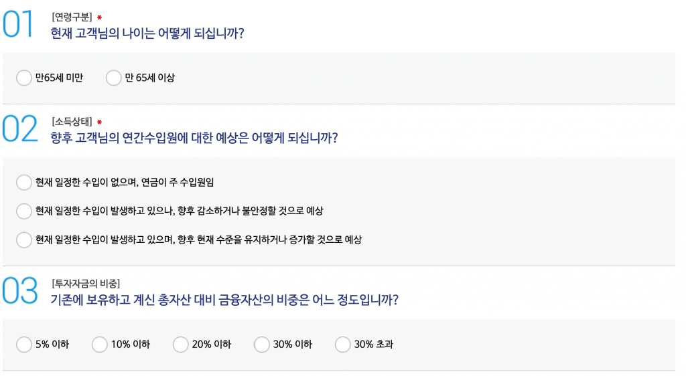Click the question heading "현재 고객님의 나이는 어떻게 되십니까?"
This screenshot has width=686, height=376.
tap(147, 33)
